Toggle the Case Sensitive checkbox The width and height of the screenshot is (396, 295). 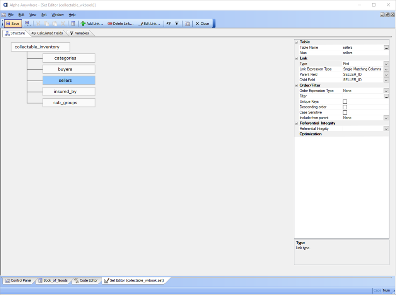[x=345, y=112]
